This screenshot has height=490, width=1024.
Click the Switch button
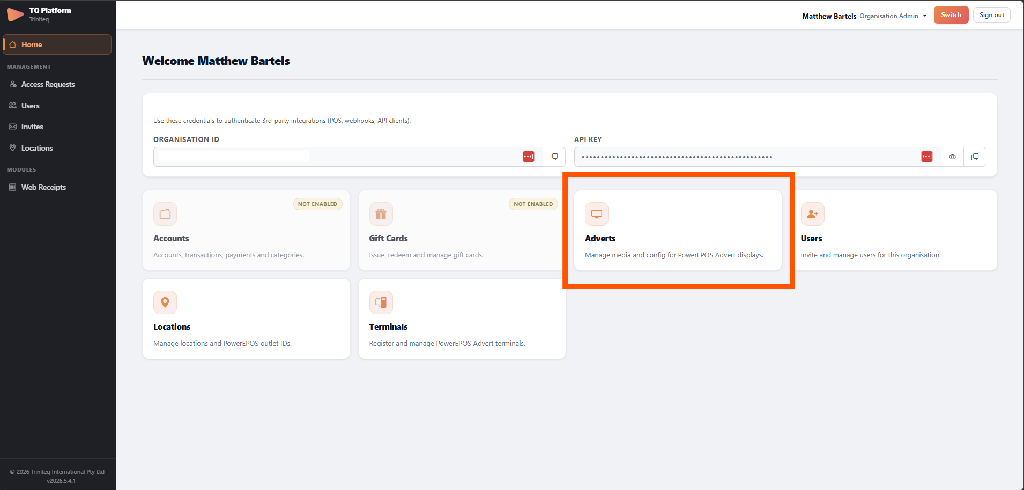[x=951, y=15]
